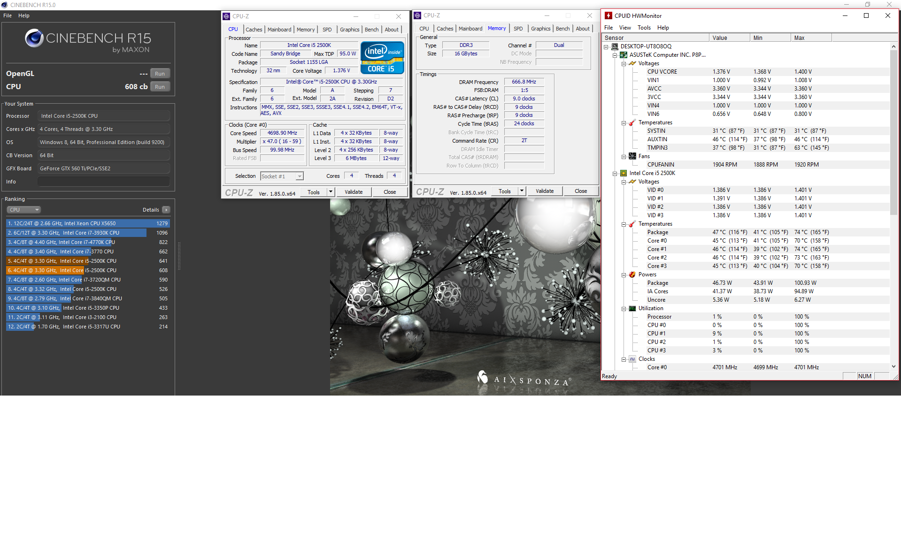Image resolution: width=901 pixels, height=541 pixels.
Task: Click the CPU Temperatures thermometer icon
Action: tap(632, 224)
